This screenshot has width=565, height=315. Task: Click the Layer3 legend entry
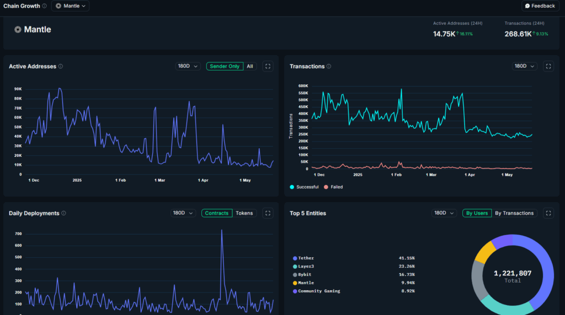click(x=303, y=267)
